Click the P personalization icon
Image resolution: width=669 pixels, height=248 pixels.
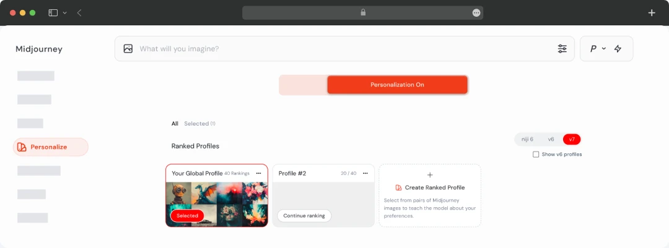click(x=593, y=49)
